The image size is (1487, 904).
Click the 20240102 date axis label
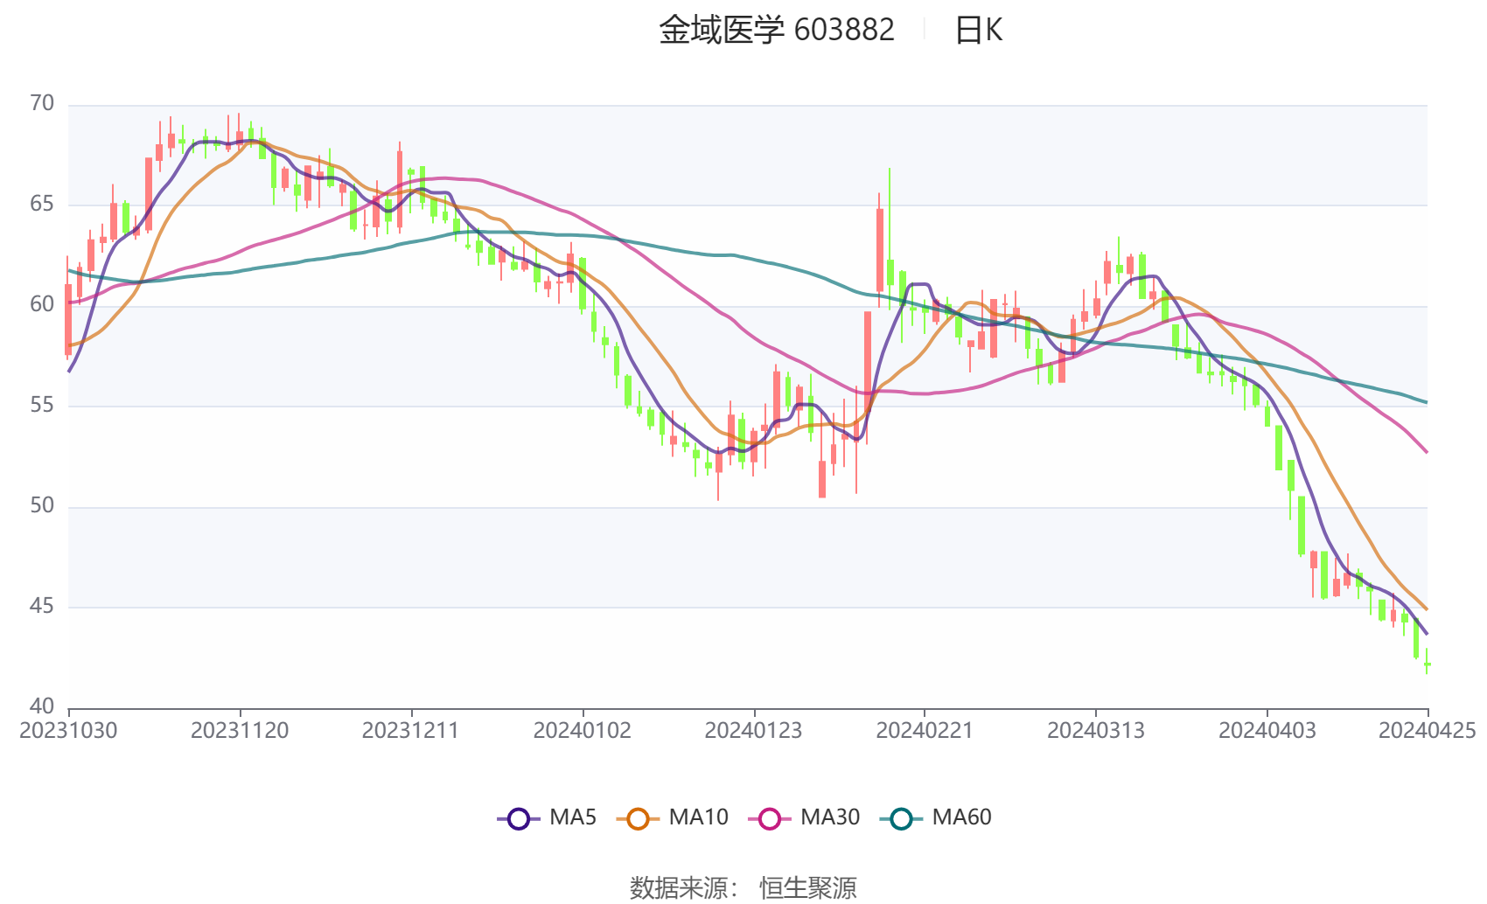coord(583,731)
